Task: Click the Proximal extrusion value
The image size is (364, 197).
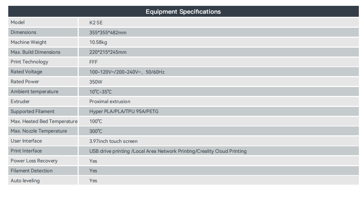Action: (x=110, y=101)
